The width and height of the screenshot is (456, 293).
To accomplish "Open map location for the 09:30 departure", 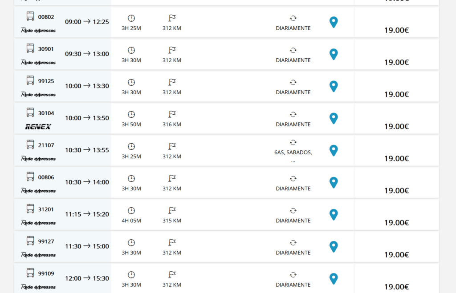I will click(334, 54).
